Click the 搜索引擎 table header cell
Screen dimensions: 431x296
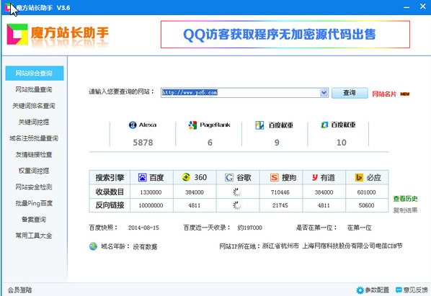tap(110, 178)
